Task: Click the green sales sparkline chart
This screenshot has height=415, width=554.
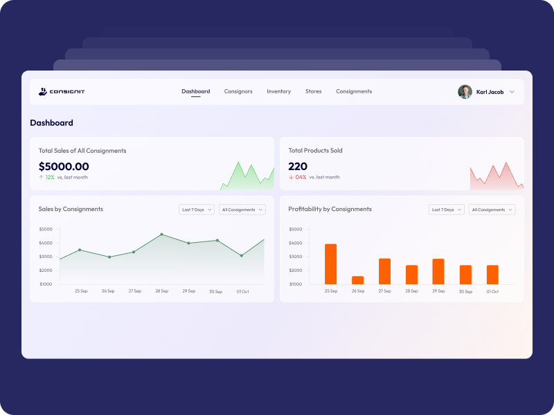Action: click(247, 177)
